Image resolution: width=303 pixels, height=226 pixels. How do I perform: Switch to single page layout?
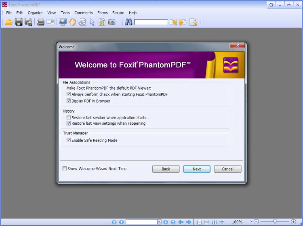(x=200, y=222)
